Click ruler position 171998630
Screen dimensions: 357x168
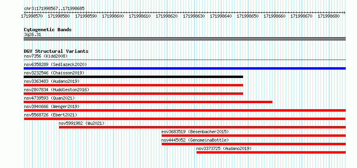coord(194,16)
